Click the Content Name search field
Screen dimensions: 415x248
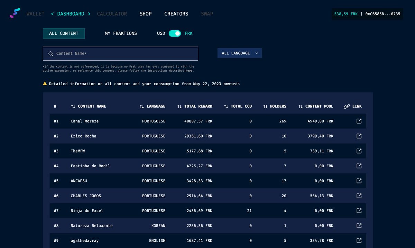click(120, 53)
